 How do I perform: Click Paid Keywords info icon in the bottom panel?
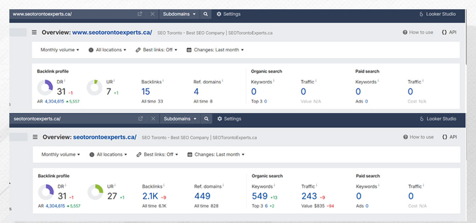tap(379, 186)
